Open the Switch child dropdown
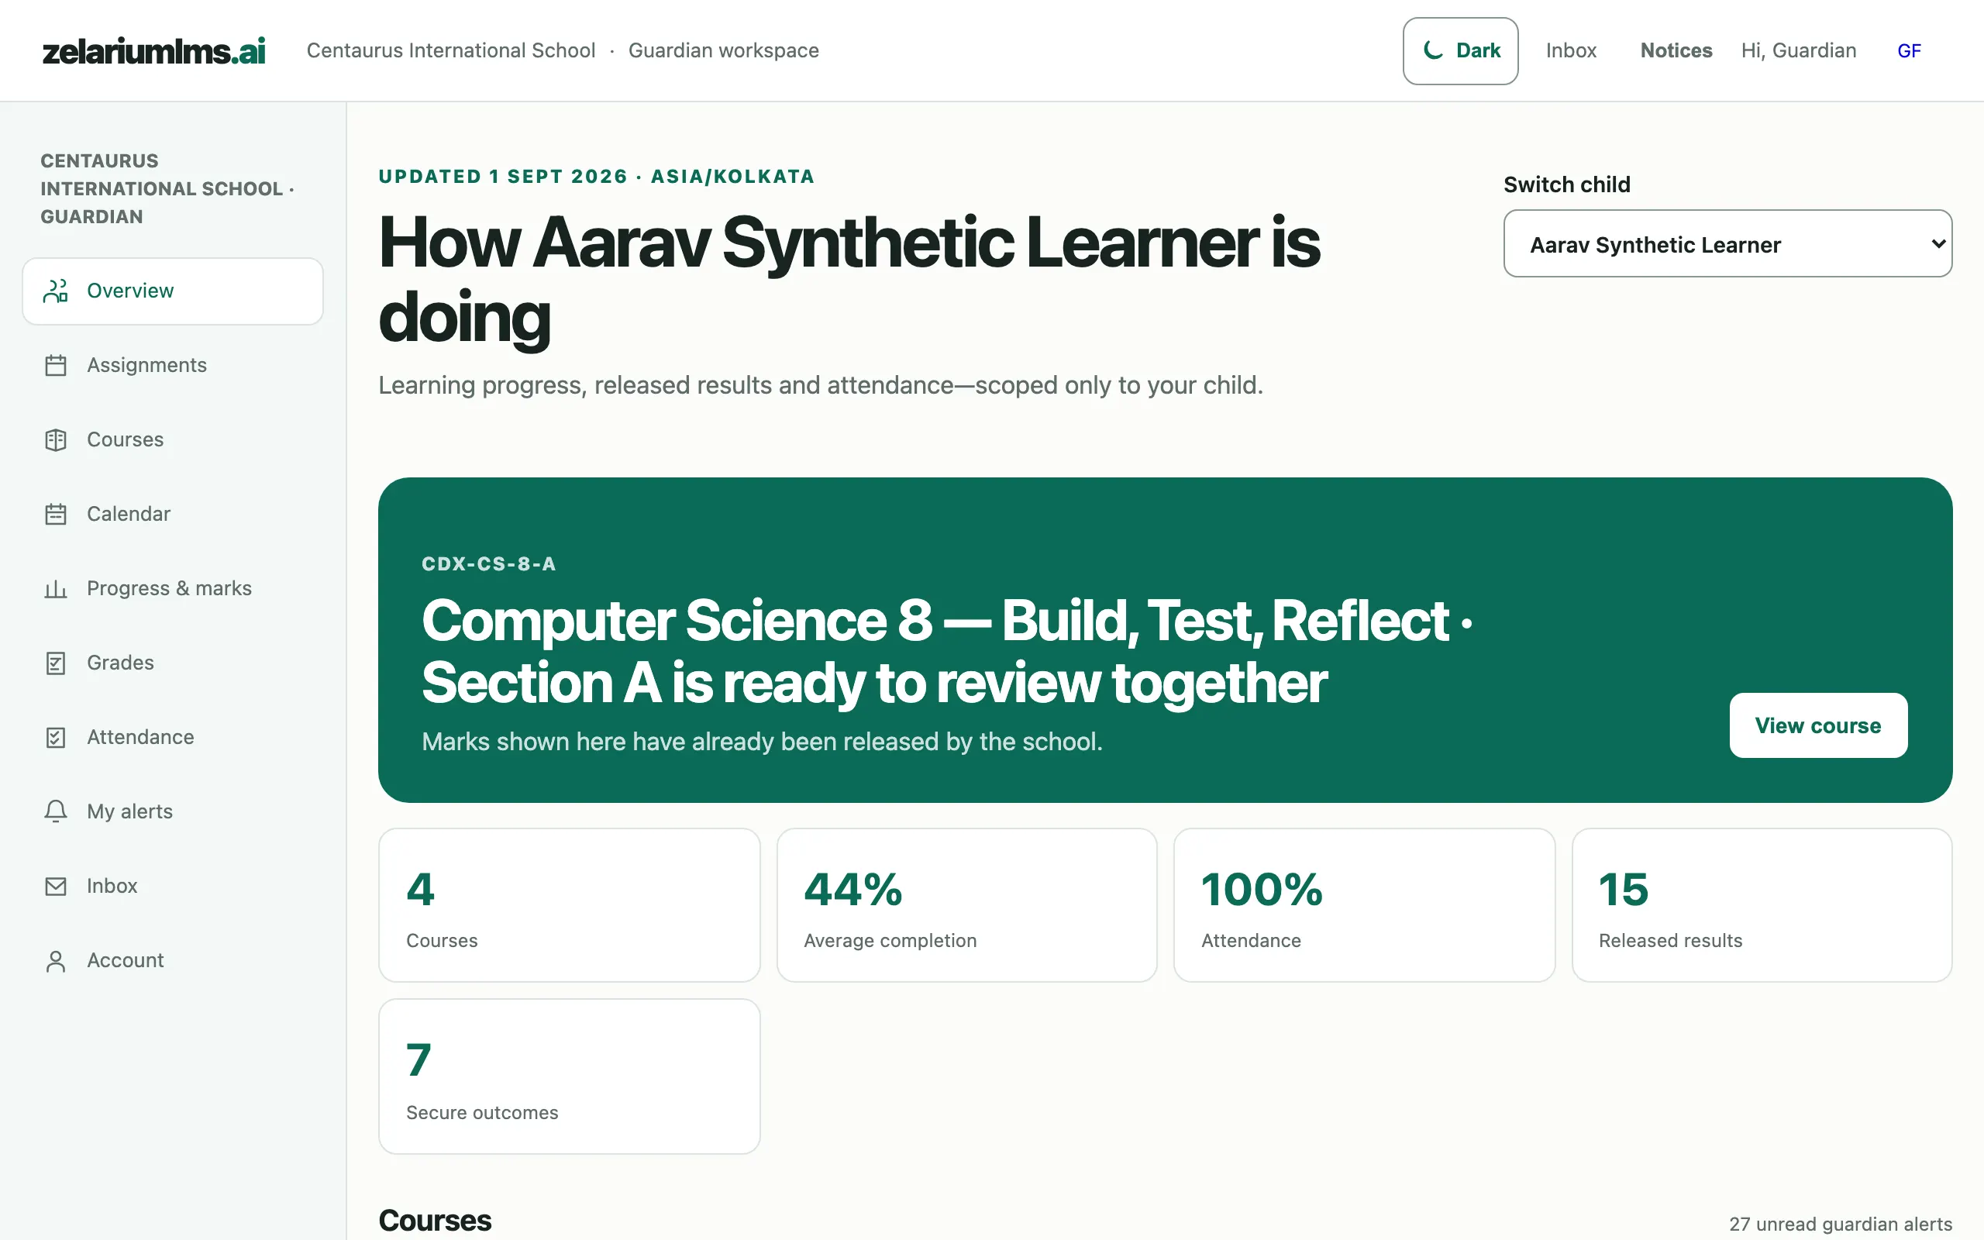1984x1240 pixels. 1727,243
